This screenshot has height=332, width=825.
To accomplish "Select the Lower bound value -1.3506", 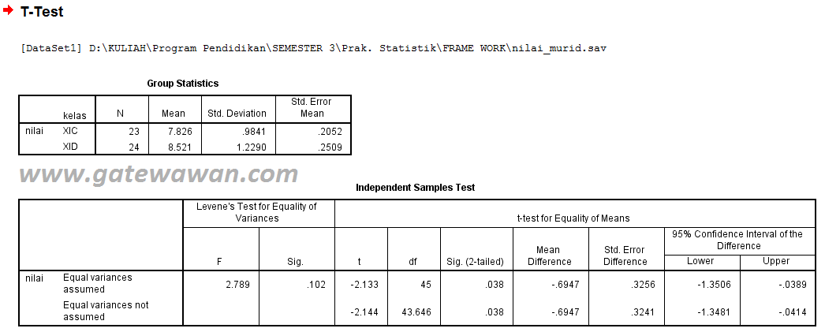I will (x=714, y=285).
